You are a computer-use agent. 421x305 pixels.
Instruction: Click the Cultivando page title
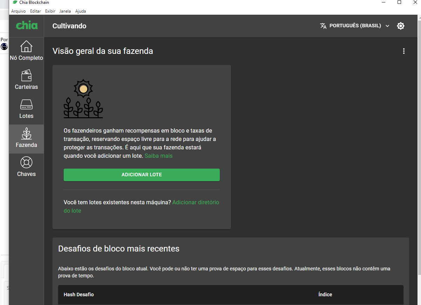point(69,26)
